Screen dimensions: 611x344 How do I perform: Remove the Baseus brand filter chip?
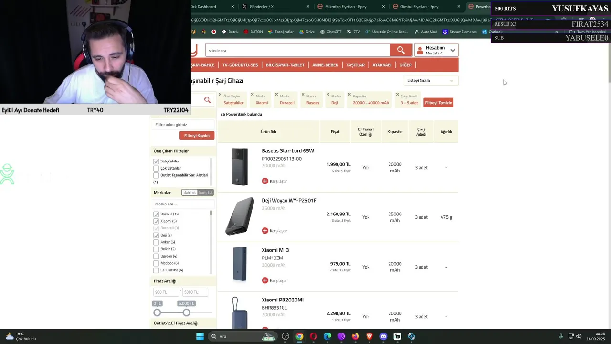pos(303,94)
